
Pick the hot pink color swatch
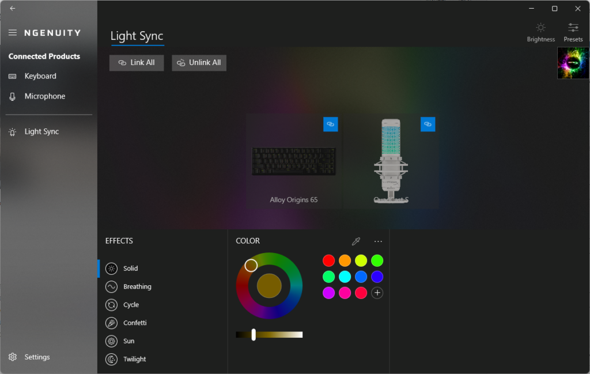tap(345, 293)
